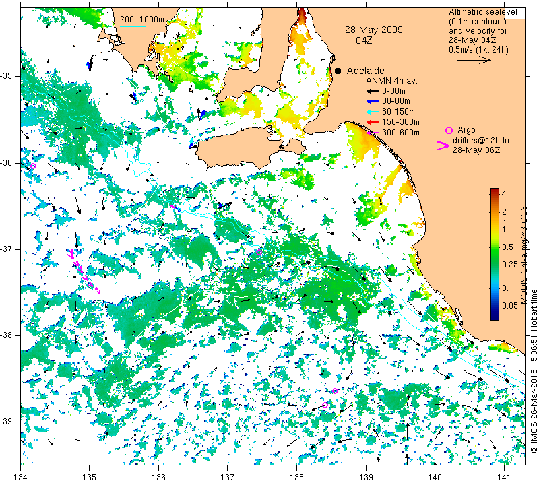
Task: Click the colorbar value 4
Action: pyautogui.click(x=504, y=194)
